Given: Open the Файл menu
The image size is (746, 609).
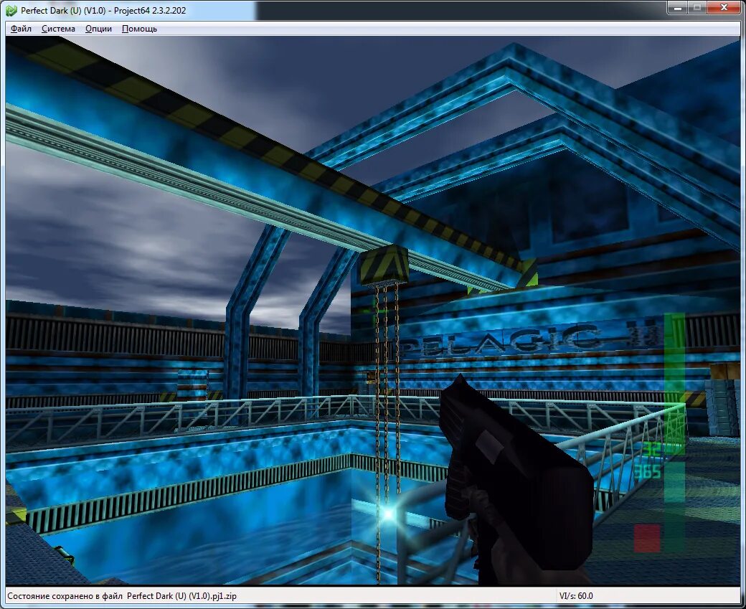Looking at the screenshot, I should tap(21, 29).
